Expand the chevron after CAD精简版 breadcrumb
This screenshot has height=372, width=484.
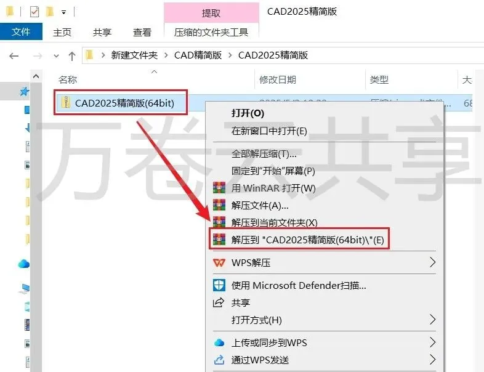coord(230,55)
